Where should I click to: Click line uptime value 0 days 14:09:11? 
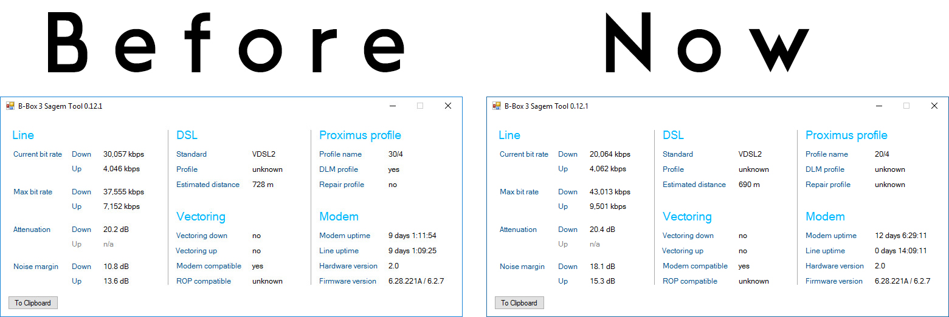pyautogui.click(x=901, y=251)
